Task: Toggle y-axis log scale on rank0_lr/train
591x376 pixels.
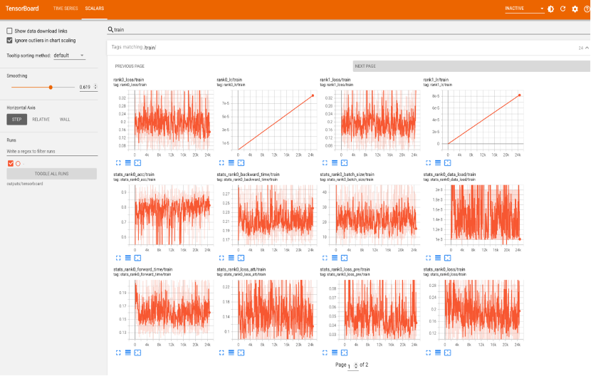Action: click(x=231, y=163)
